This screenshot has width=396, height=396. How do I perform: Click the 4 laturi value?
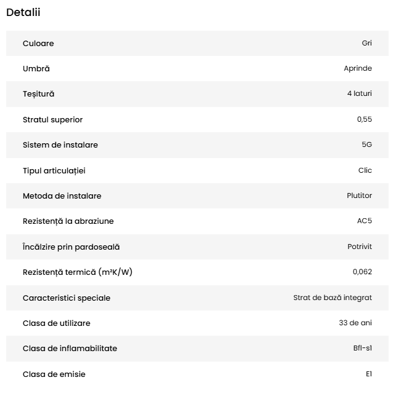coord(360,94)
